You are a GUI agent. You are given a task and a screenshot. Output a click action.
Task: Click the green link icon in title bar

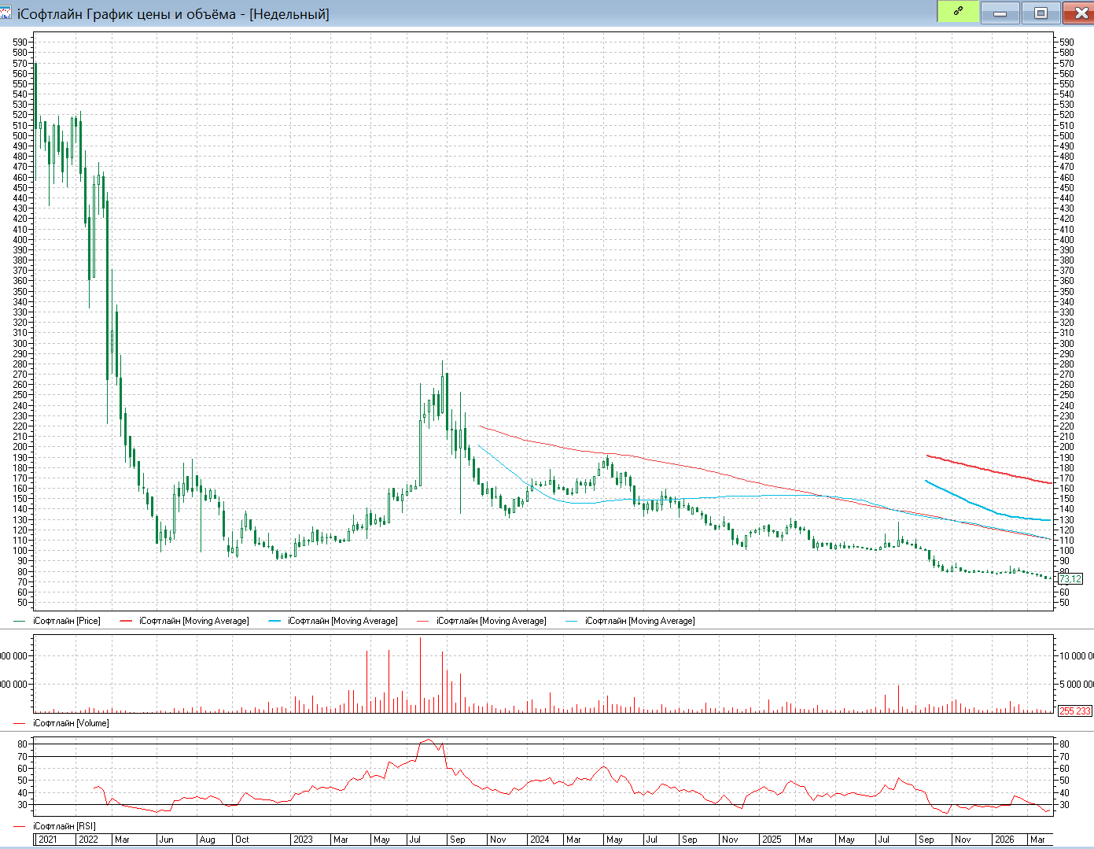pos(958,12)
